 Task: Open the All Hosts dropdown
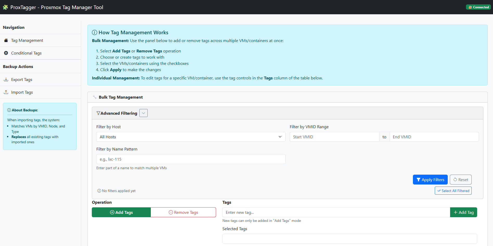[191, 137]
